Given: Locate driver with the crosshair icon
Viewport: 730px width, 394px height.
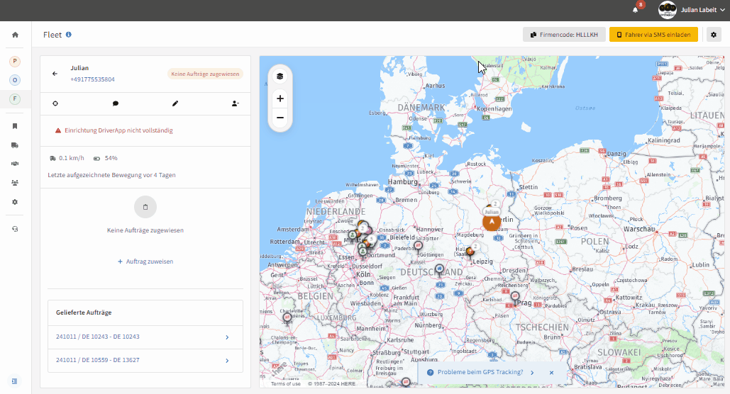Looking at the screenshot, I should [x=55, y=103].
